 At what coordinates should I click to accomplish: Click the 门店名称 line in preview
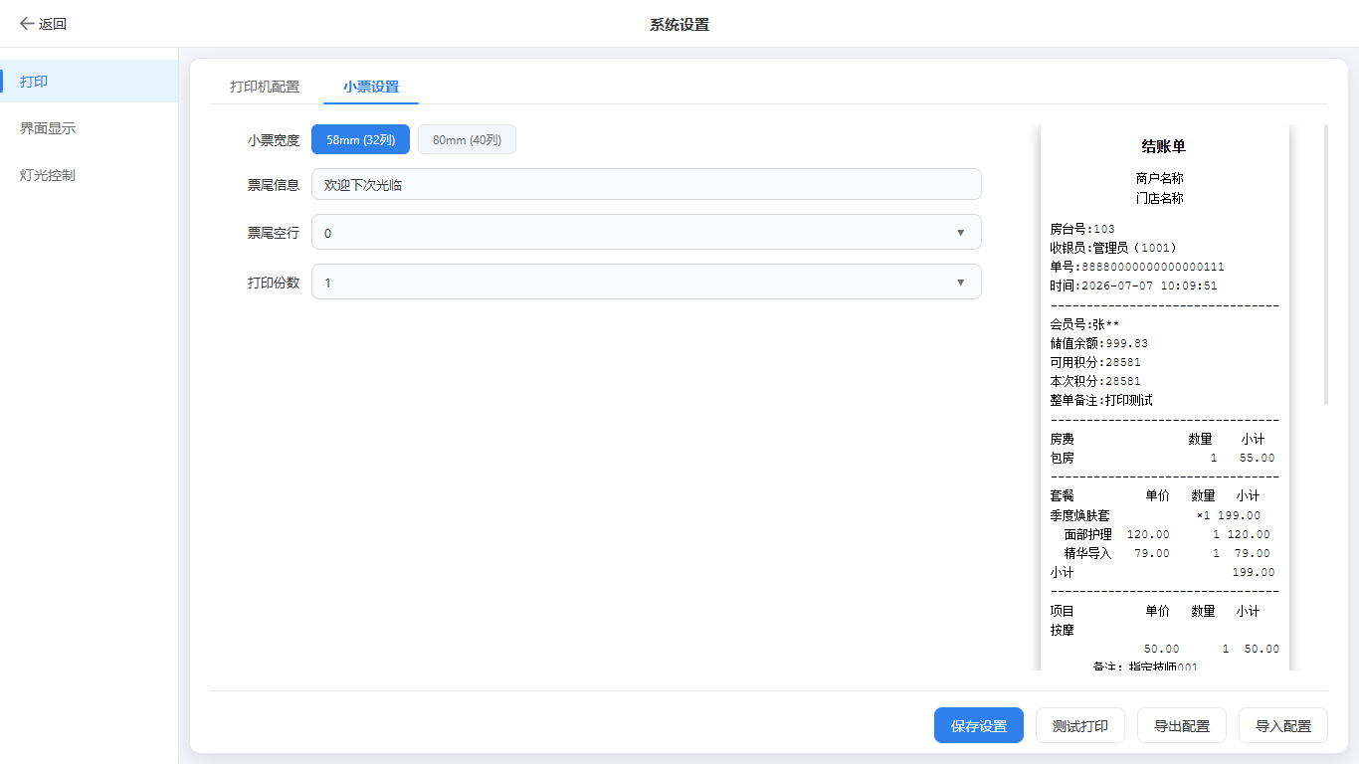(x=1160, y=198)
